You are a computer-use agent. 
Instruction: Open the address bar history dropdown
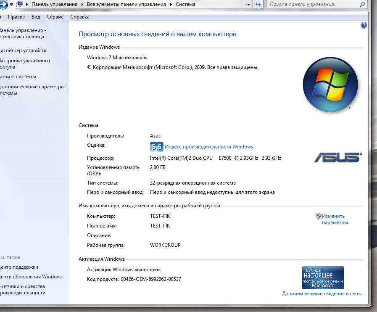pyautogui.click(x=249, y=4)
